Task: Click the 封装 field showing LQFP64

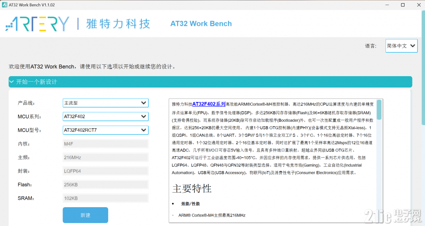Action: [105, 171]
